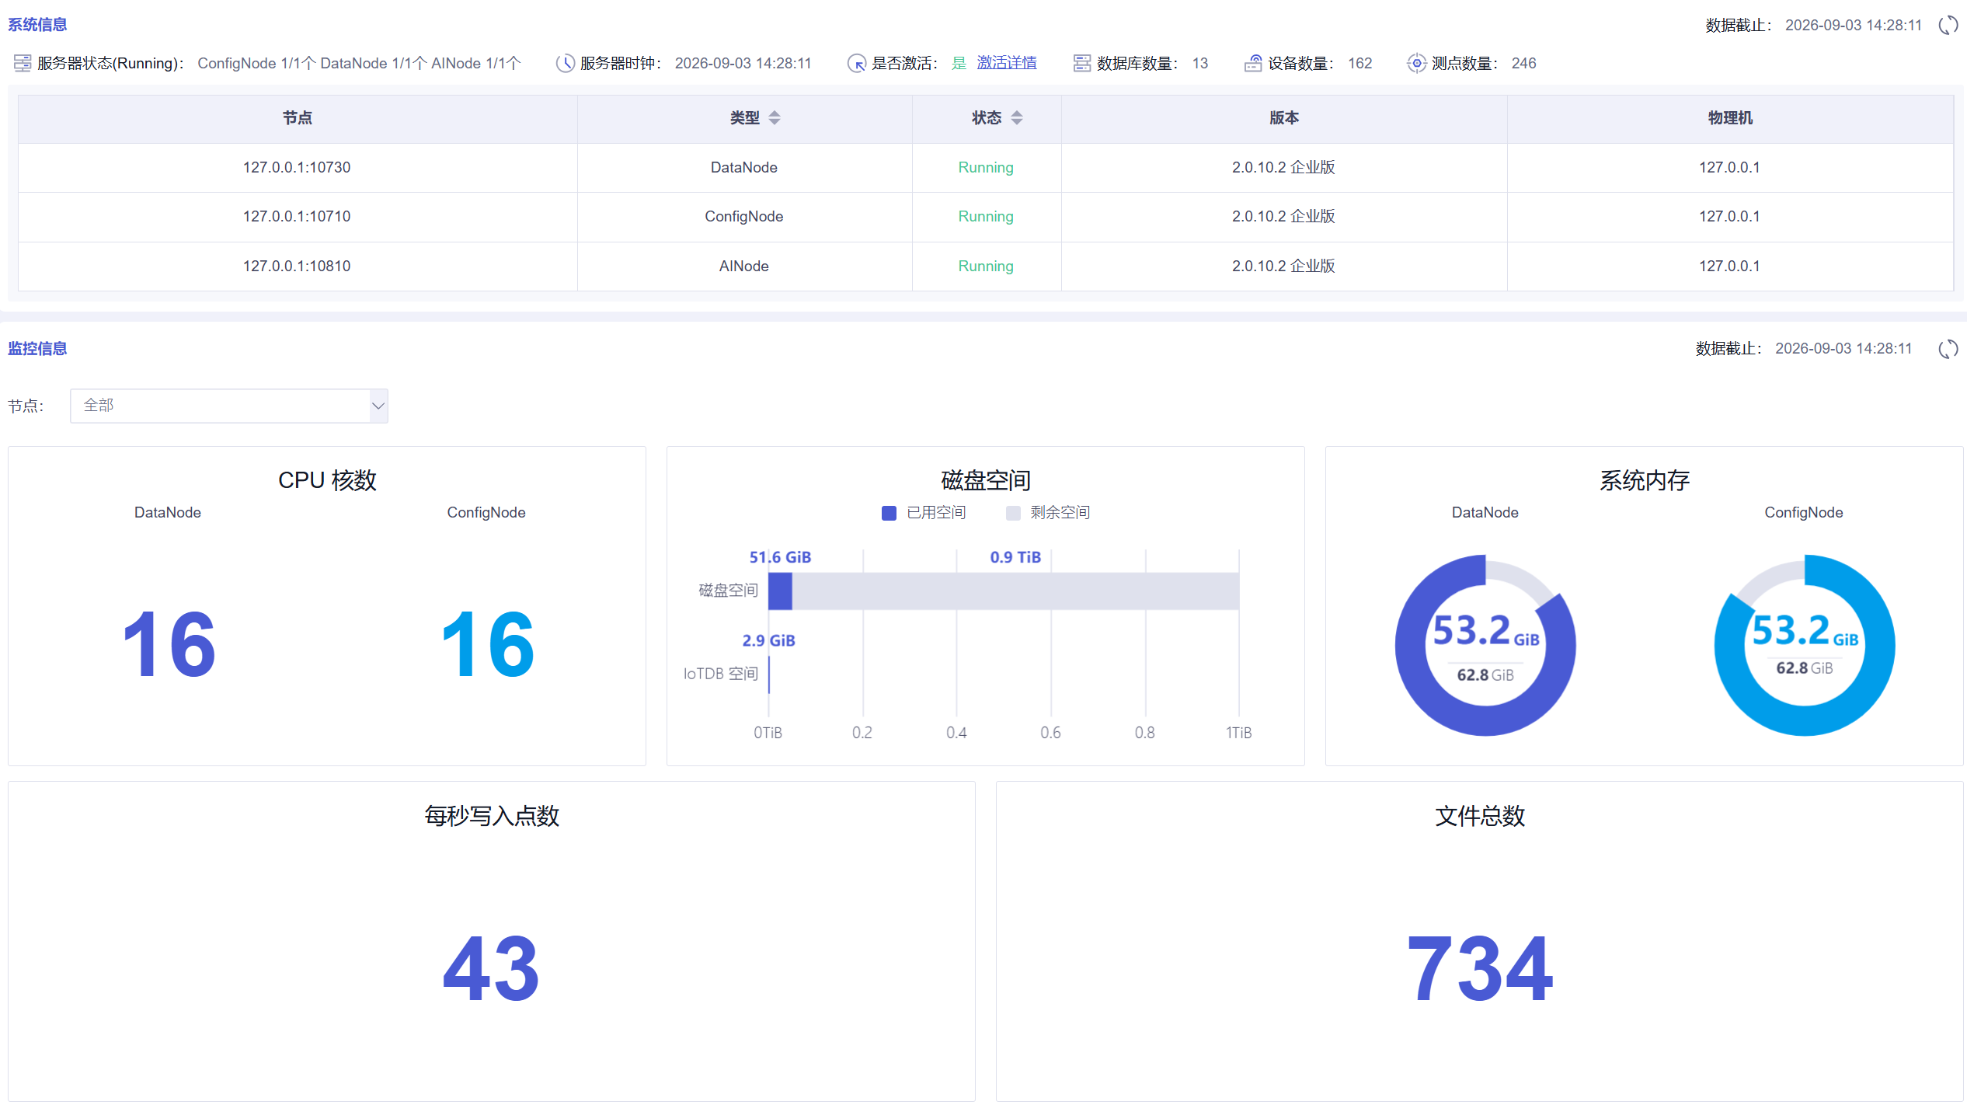Click the DataNode CPU core count 16
The height and width of the screenshot is (1105, 1967).
(169, 645)
